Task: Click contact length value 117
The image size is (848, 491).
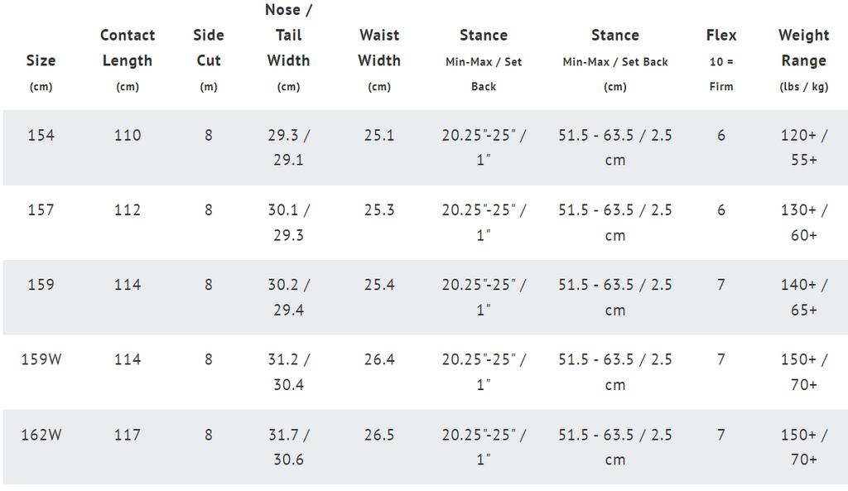Action: click(x=128, y=435)
